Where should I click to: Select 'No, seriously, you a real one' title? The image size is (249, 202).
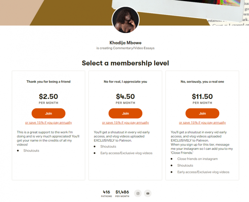202,81
